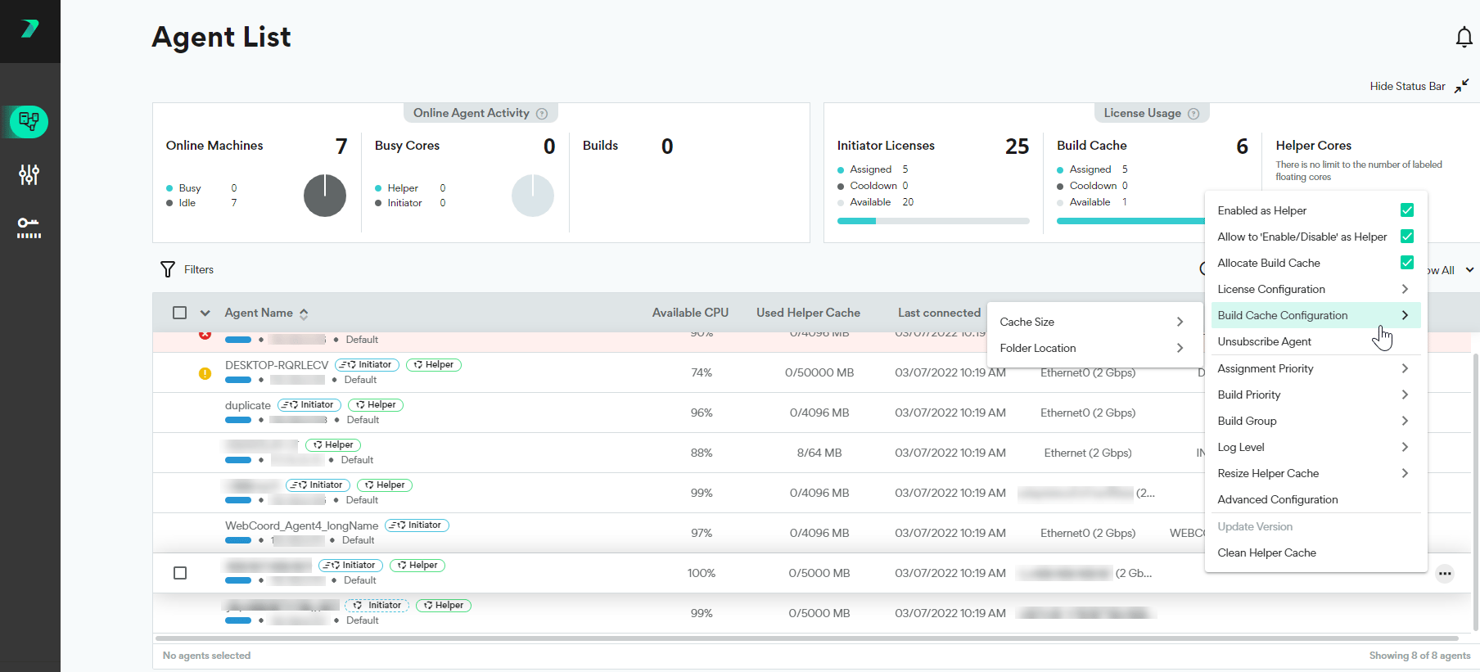
Task: Click the Filters funnel icon
Action: [168, 269]
